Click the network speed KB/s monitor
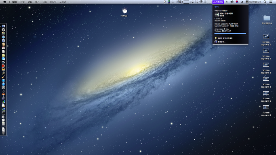Image resolution: width=276 pixels, height=155 pixels. pos(179,2)
